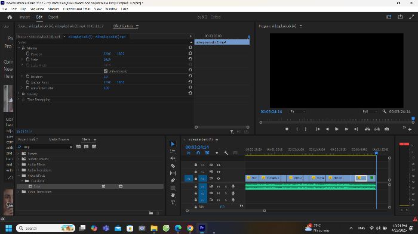Select the Track Select Forward tool

coord(173,151)
